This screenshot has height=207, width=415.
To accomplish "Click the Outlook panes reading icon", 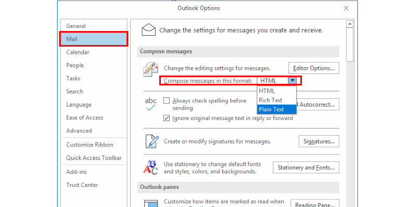I will point(151,203).
